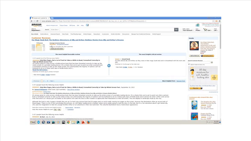
Task: Click the Comment link under review
Action: click(x=71, y=110)
